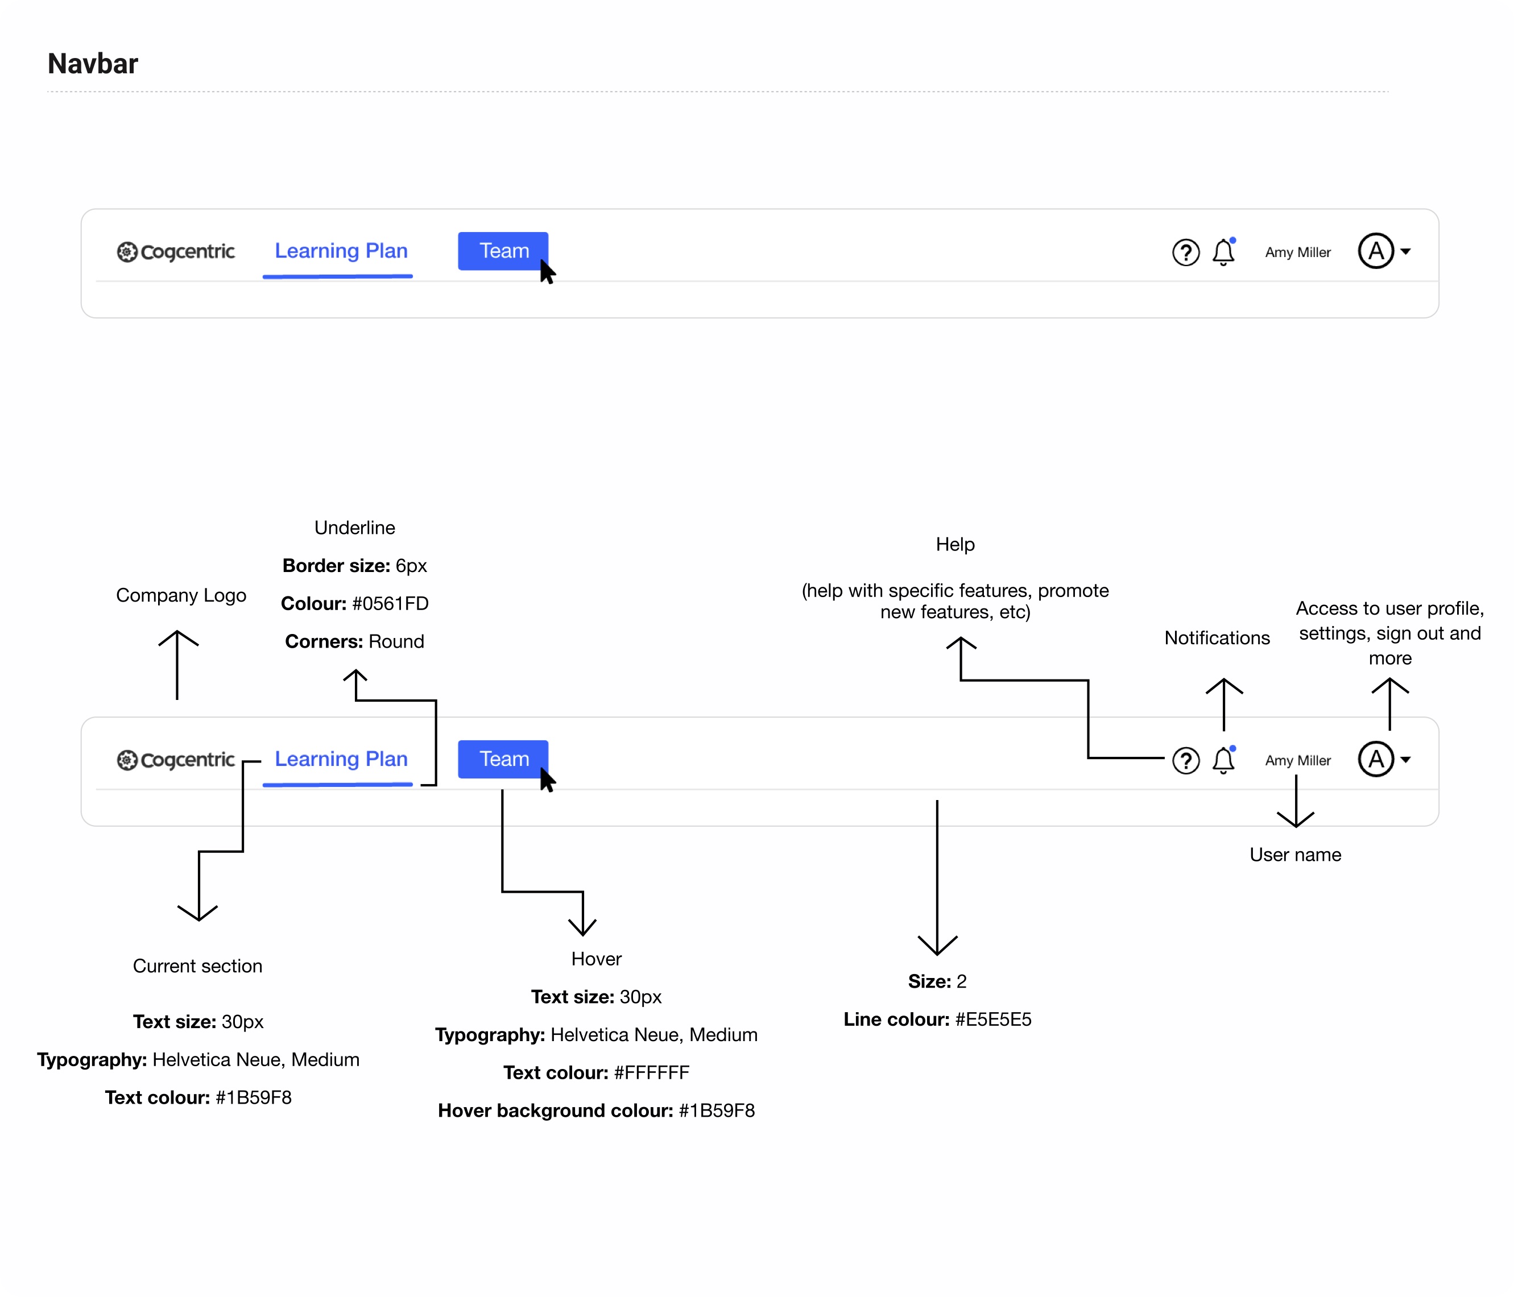Viewport: 1514px width, 1297px height.
Task: Click Help question-mark icon in lower annotated navbar
Action: pos(1185,761)
